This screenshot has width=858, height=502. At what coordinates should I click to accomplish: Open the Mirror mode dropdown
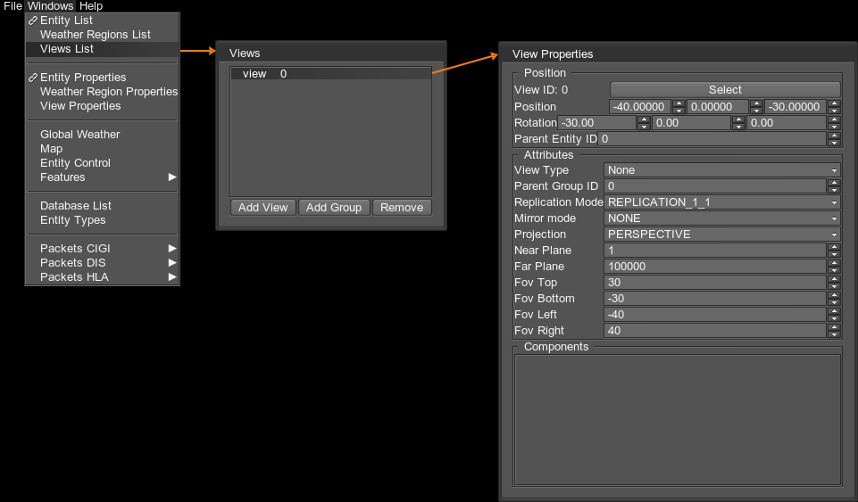point(722,218)
